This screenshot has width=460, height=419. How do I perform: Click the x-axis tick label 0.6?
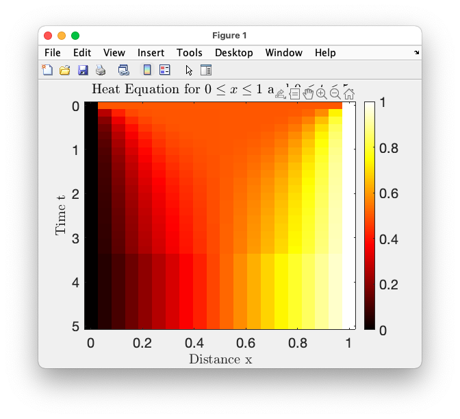point(246,343)
